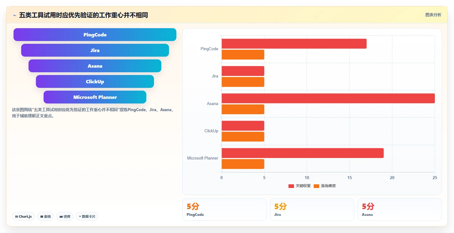
Task: Toggle the 落地难度 orange legend swatch
Action: (316, 186)
